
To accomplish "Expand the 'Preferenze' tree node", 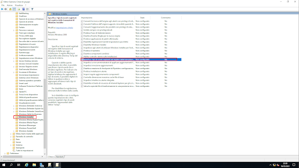I will [x=5, y=154].
